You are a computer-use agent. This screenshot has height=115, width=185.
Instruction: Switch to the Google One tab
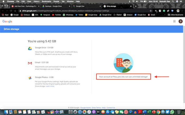87,6
